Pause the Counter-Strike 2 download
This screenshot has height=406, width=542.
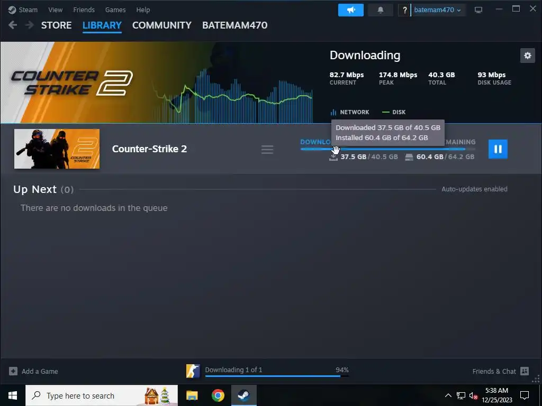(498, 149)
